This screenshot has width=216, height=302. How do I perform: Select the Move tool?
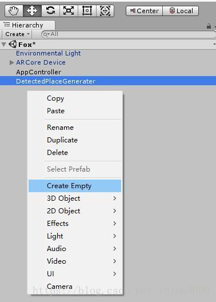(32, 11)
